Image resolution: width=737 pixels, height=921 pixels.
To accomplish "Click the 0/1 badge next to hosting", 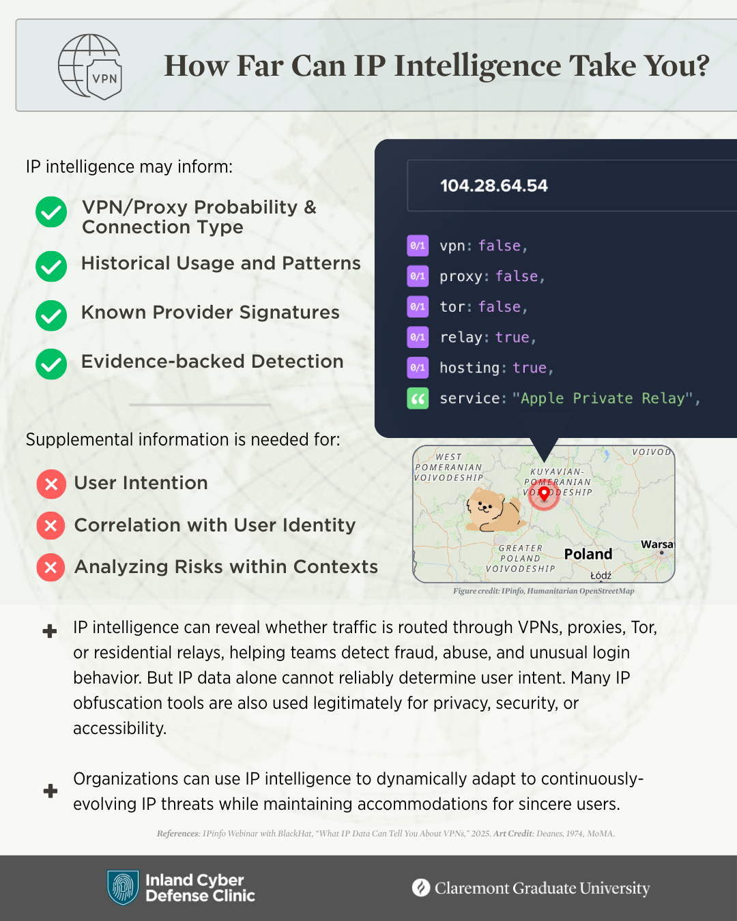I will point(418,368).
